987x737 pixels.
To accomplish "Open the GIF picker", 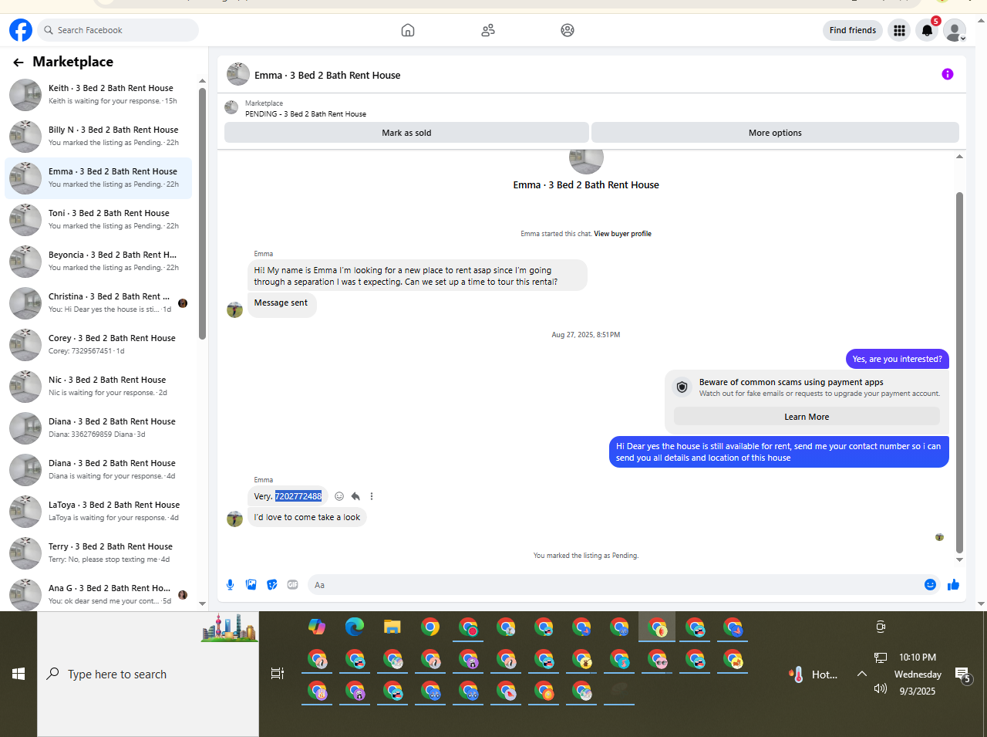I will 293,585.
